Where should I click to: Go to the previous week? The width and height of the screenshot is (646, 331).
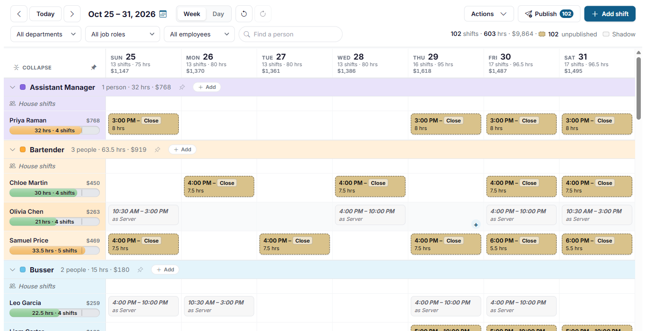coord(19,14)
